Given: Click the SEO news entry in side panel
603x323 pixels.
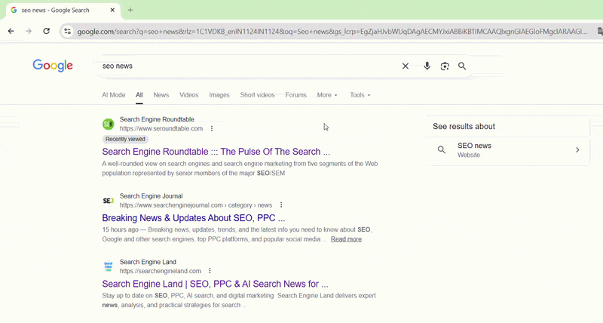Looking at the screenshot, I should coord(507,149).
